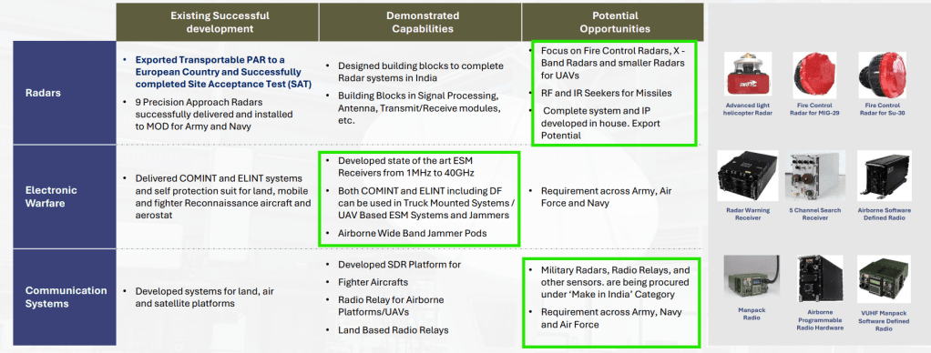Click the Potential Opportunities column header
This screenshot has width=931, height=353.
coord(614,22)
